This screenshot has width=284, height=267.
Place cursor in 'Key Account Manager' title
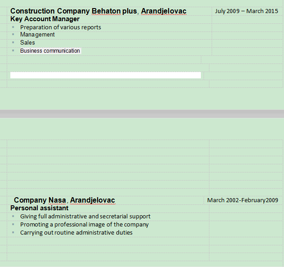(45, 19)
